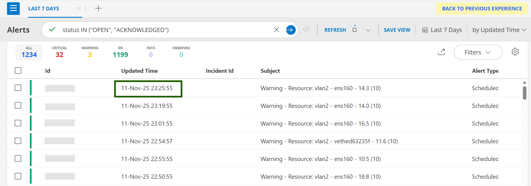Click Back to Previous Experience button

(x=482, y=9)
